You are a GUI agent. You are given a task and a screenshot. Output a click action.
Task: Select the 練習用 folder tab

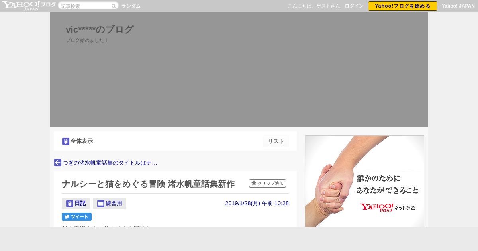[x=110, y=203]
